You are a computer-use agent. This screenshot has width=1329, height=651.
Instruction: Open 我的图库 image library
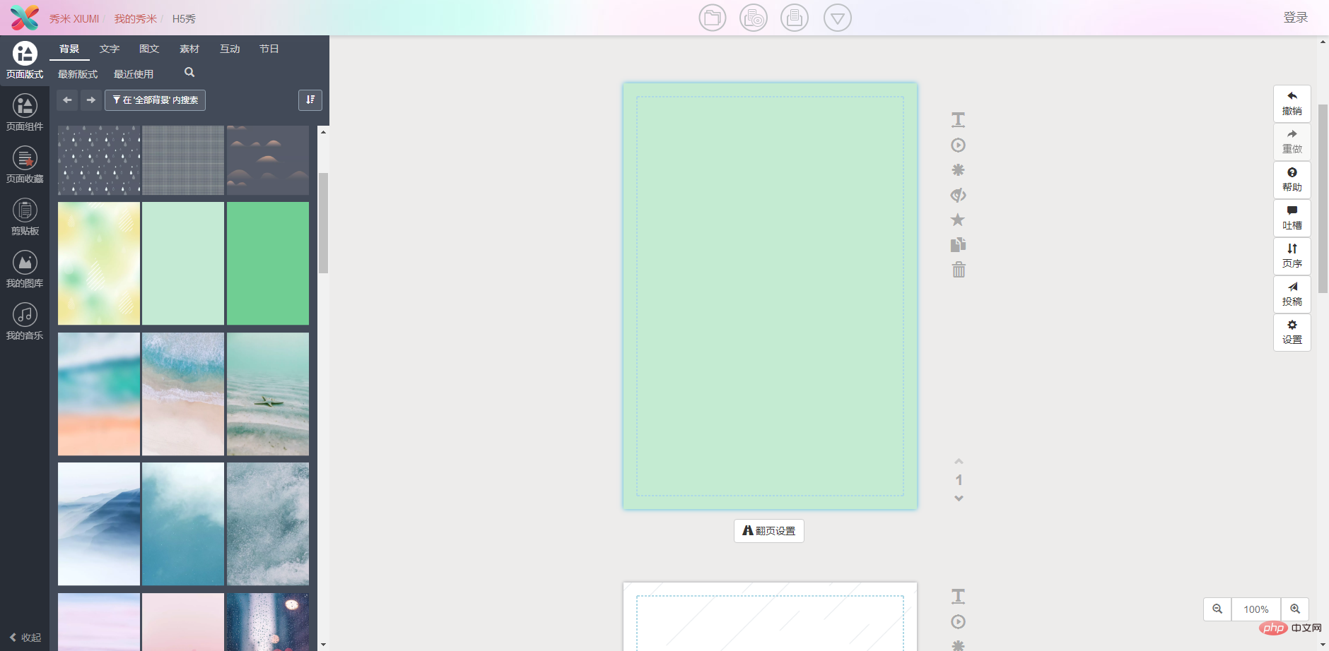coord(25,270)
